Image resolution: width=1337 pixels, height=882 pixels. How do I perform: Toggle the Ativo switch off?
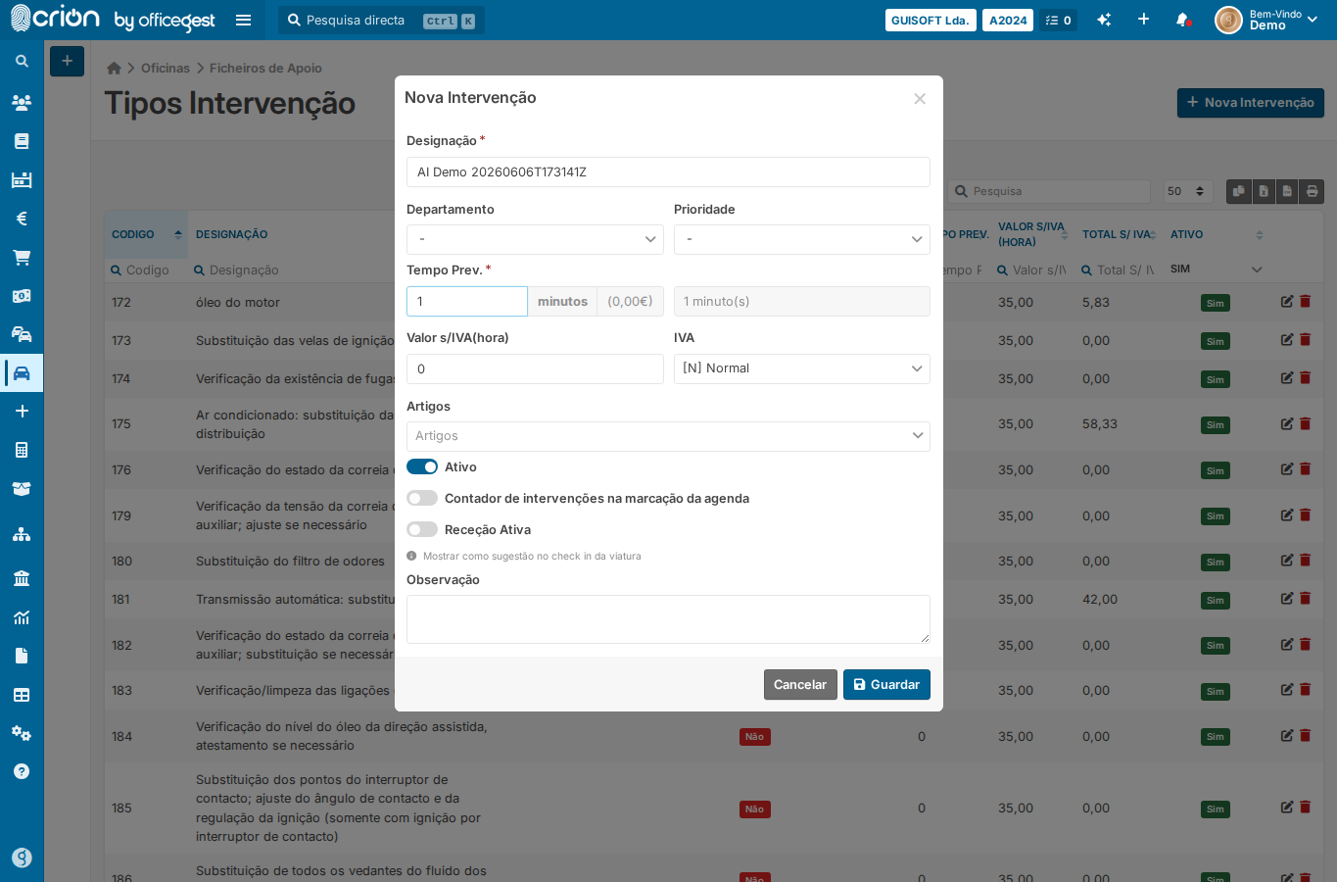pyautogui.click(x=422, y=466)
